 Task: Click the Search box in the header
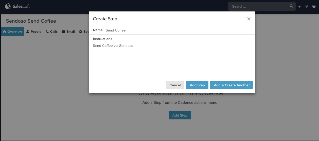(x=260, y=6)
